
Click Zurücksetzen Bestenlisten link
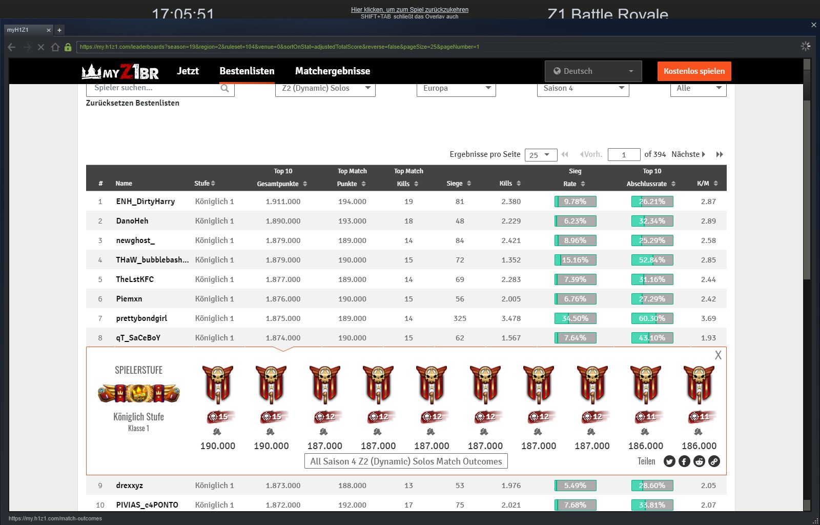tap(133, 103)
